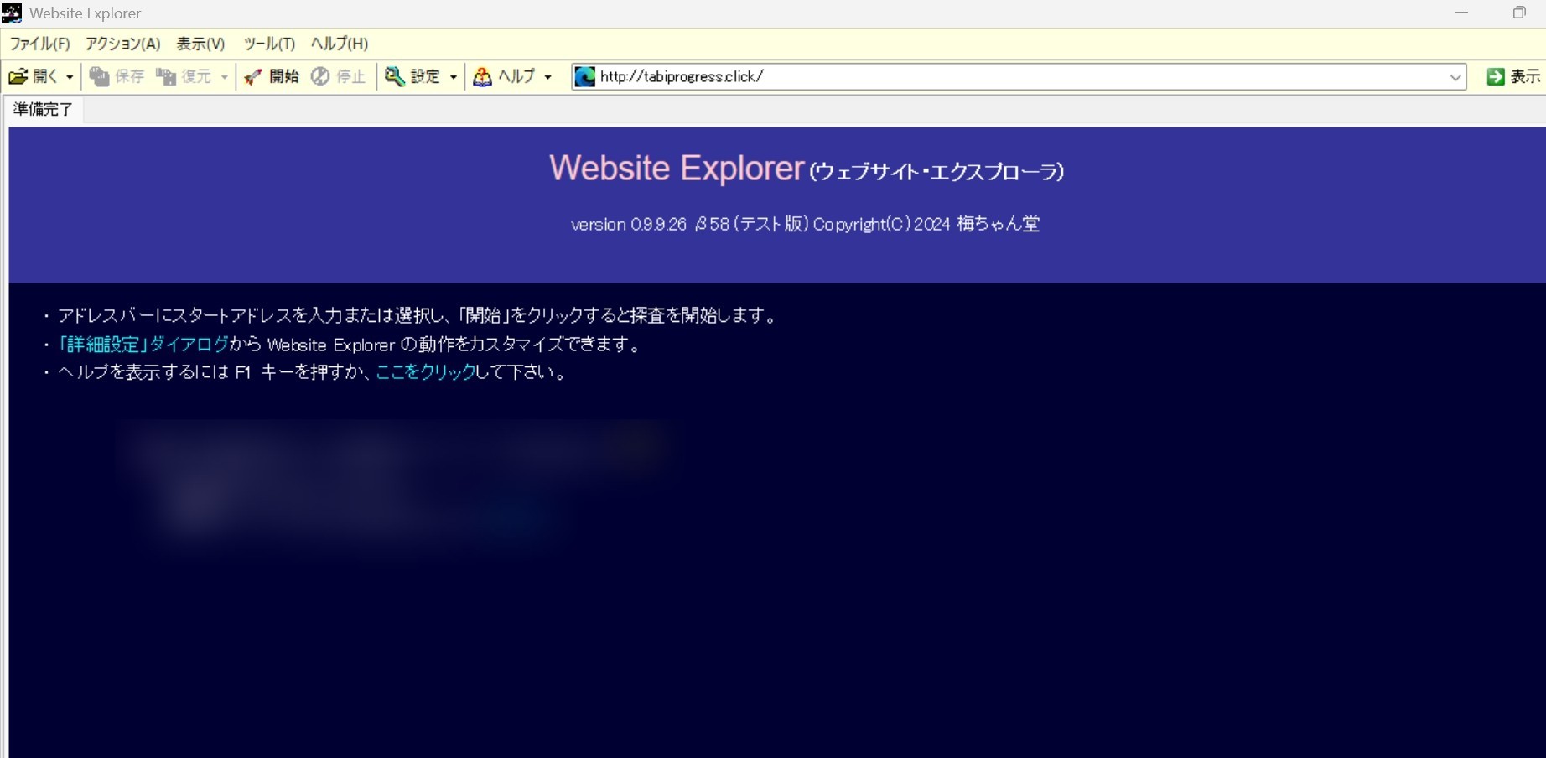Click the 「詳細設定」ダイアログ link
Image resolution: width=1546 pixels, height=758 pixels.
tap(143, 344)
